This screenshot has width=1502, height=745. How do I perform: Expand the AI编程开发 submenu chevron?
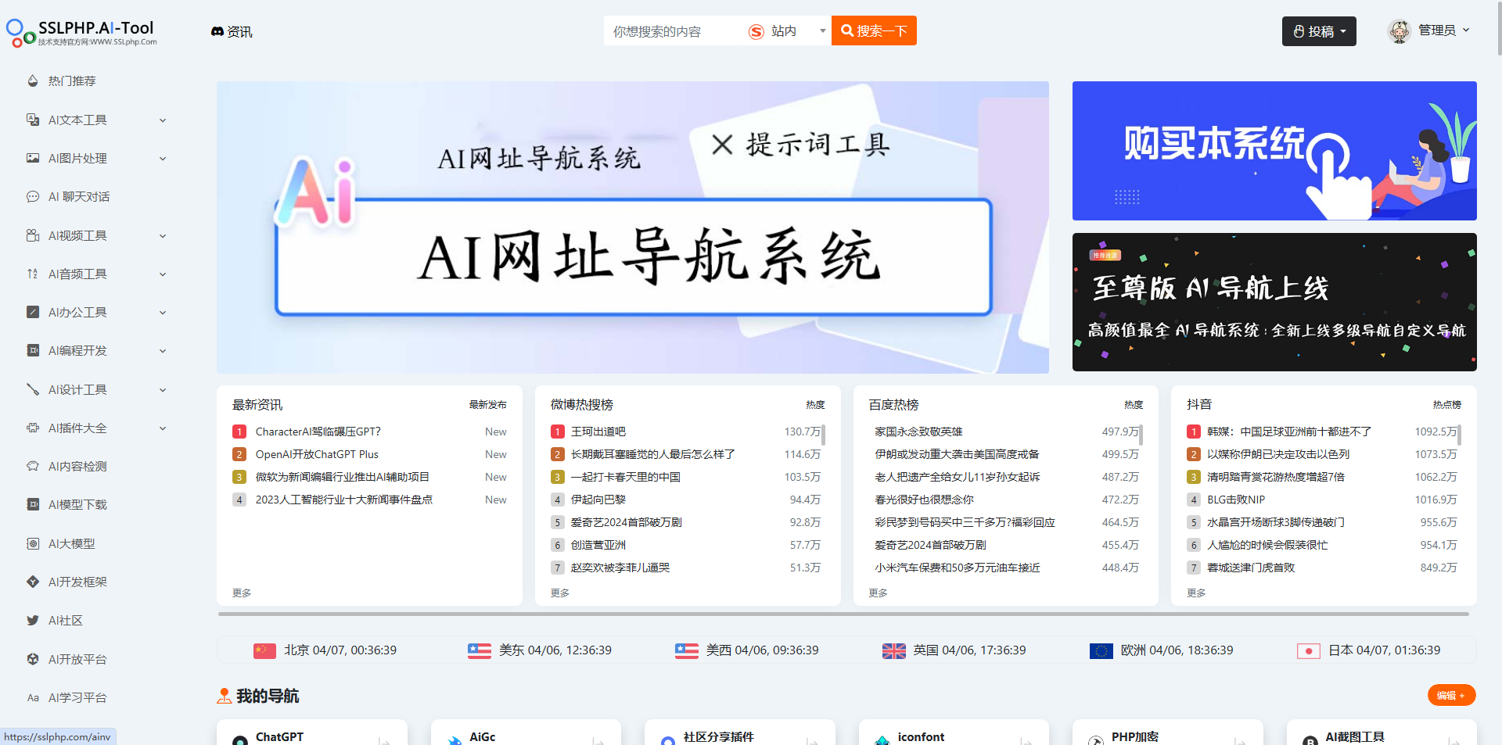click(x=163, y=351)
